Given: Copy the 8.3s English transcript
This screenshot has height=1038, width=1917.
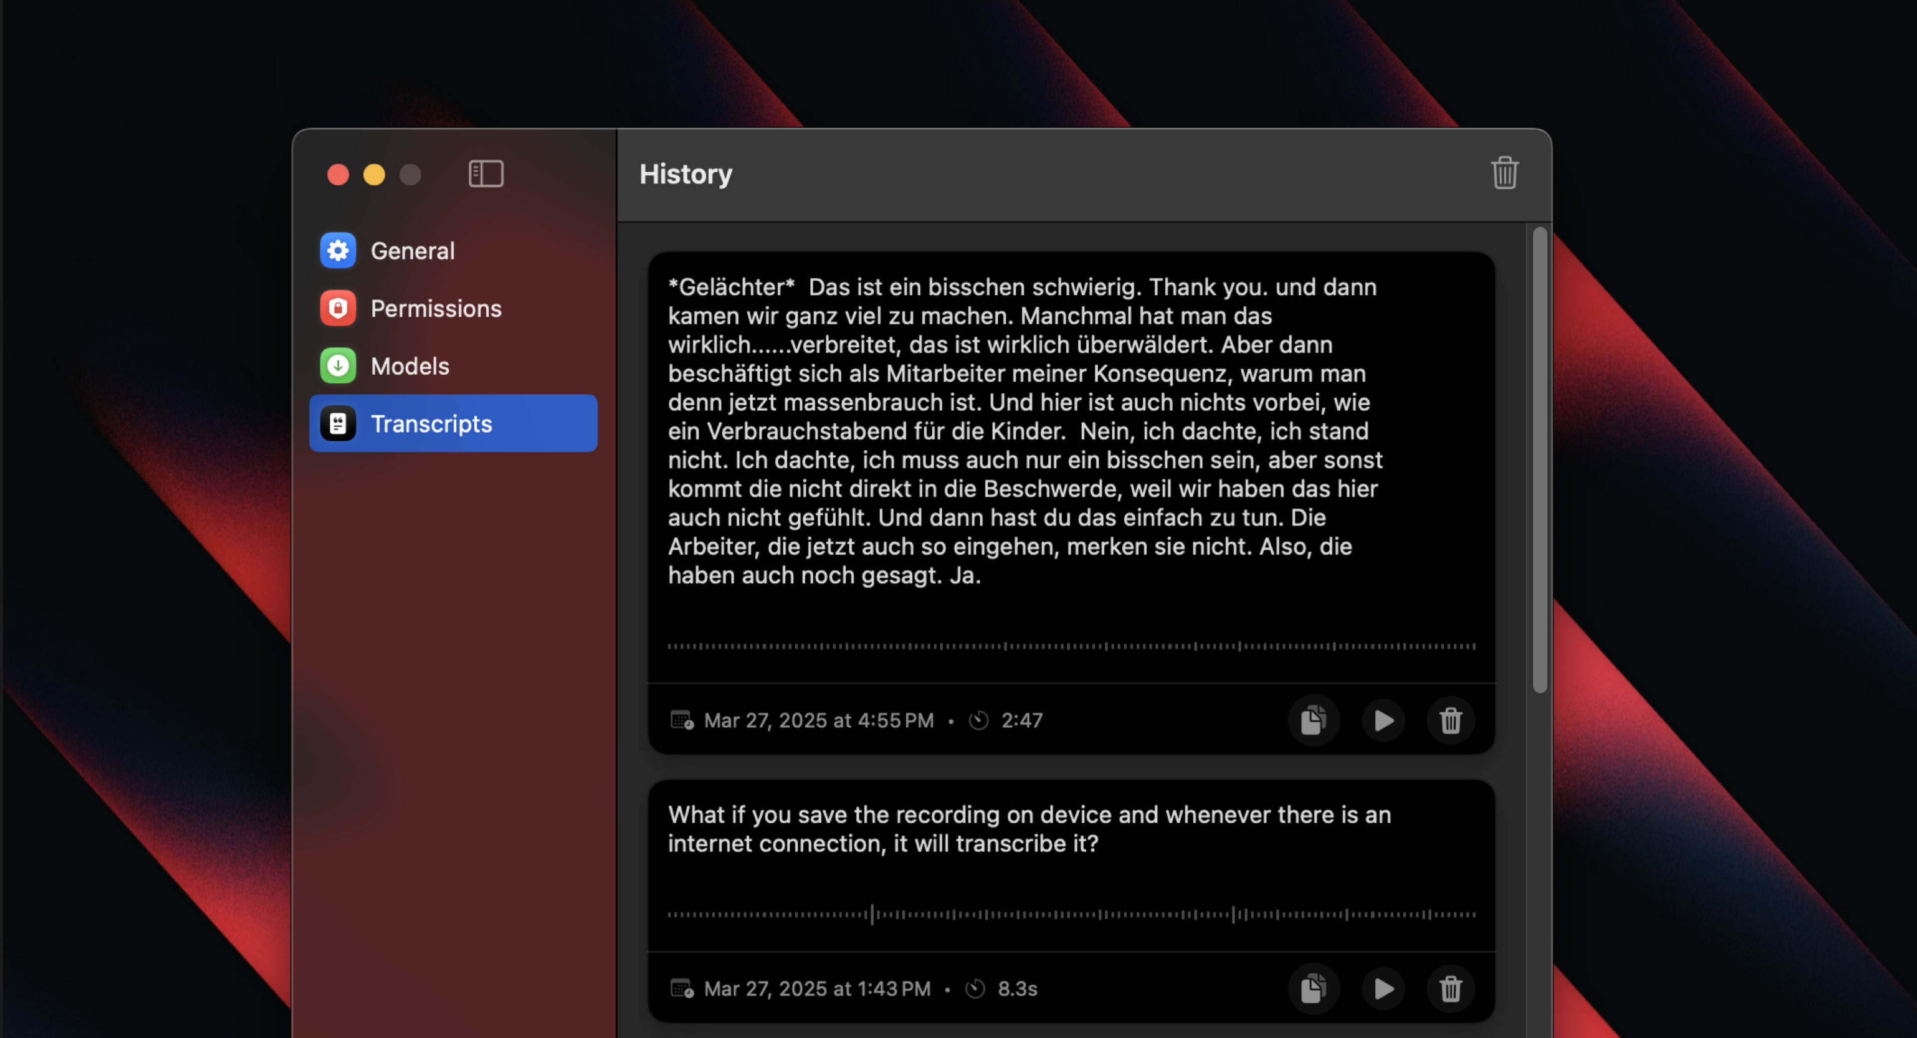Looking at the screenshot, I should point(1313,989).
